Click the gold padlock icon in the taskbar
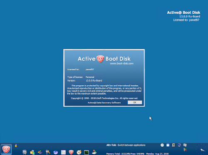This screenshot has height=155, width=208. point(16,145)
